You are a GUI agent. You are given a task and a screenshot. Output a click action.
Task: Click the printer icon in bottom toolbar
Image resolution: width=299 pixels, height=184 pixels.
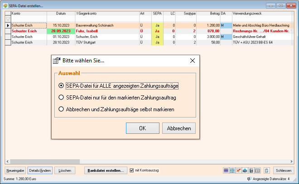(x=245, y=170)
